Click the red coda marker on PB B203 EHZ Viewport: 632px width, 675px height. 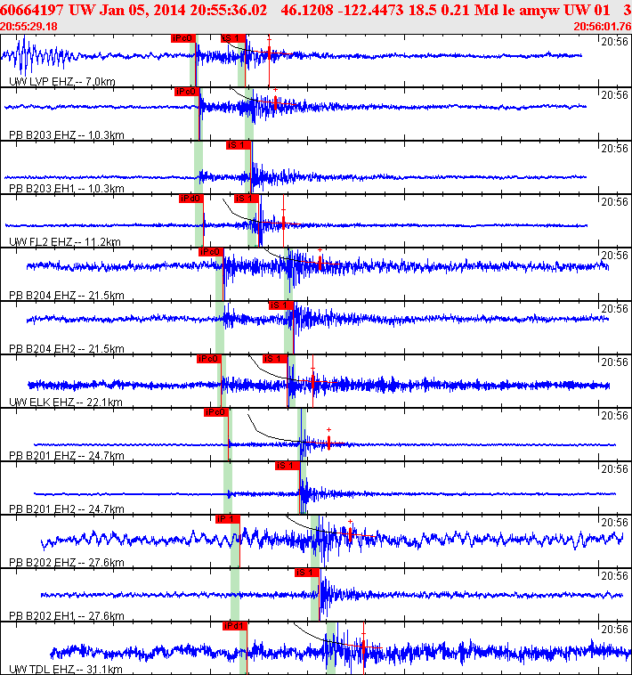275,102
